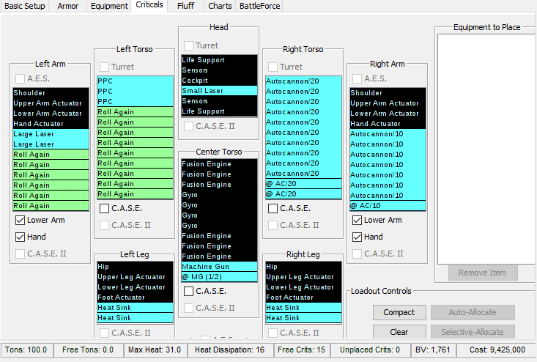Open the BattleForce tab
This screenshot has width=537, height=362.
coord(259,6)
